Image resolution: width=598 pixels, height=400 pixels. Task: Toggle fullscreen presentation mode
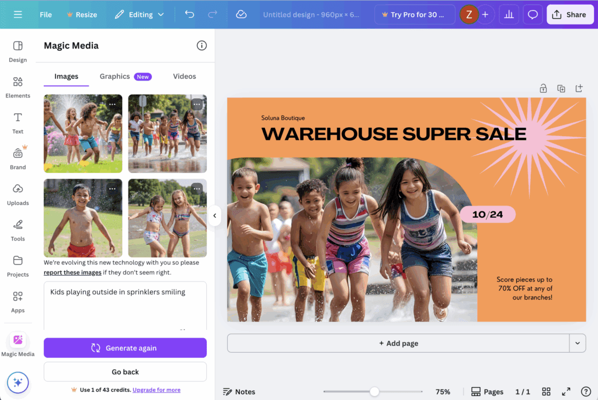(566, 392)
